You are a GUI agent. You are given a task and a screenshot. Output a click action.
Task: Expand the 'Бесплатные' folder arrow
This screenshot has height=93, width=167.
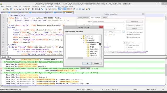click(x=82, y=36)
